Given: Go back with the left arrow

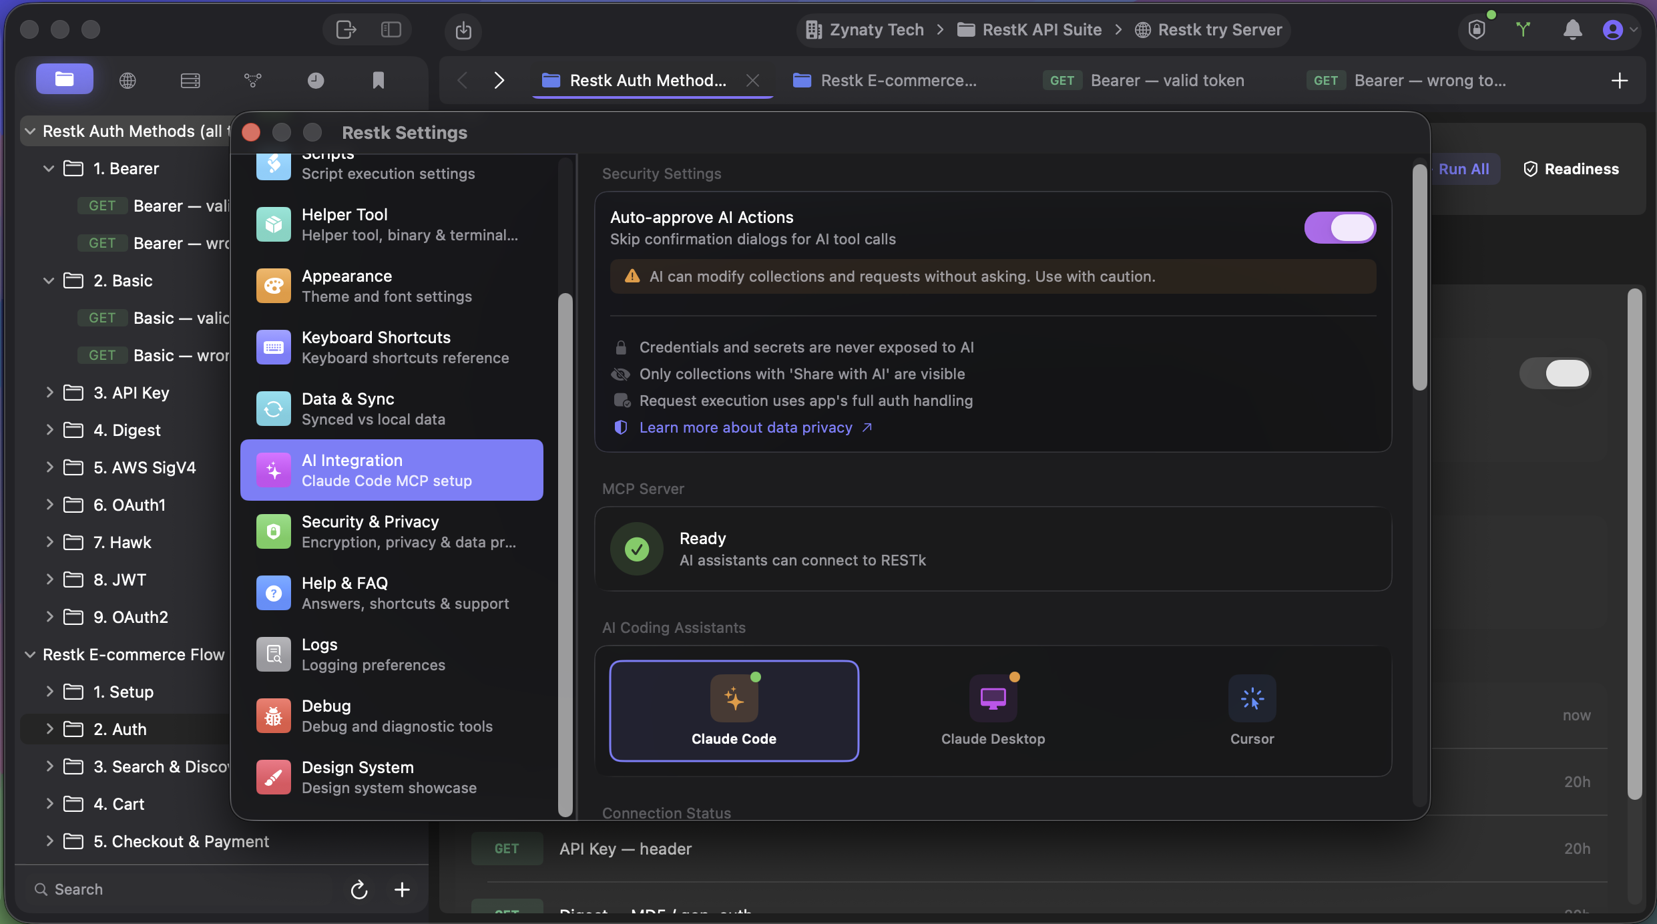Looking at the screenshot, I should (462, 80).
